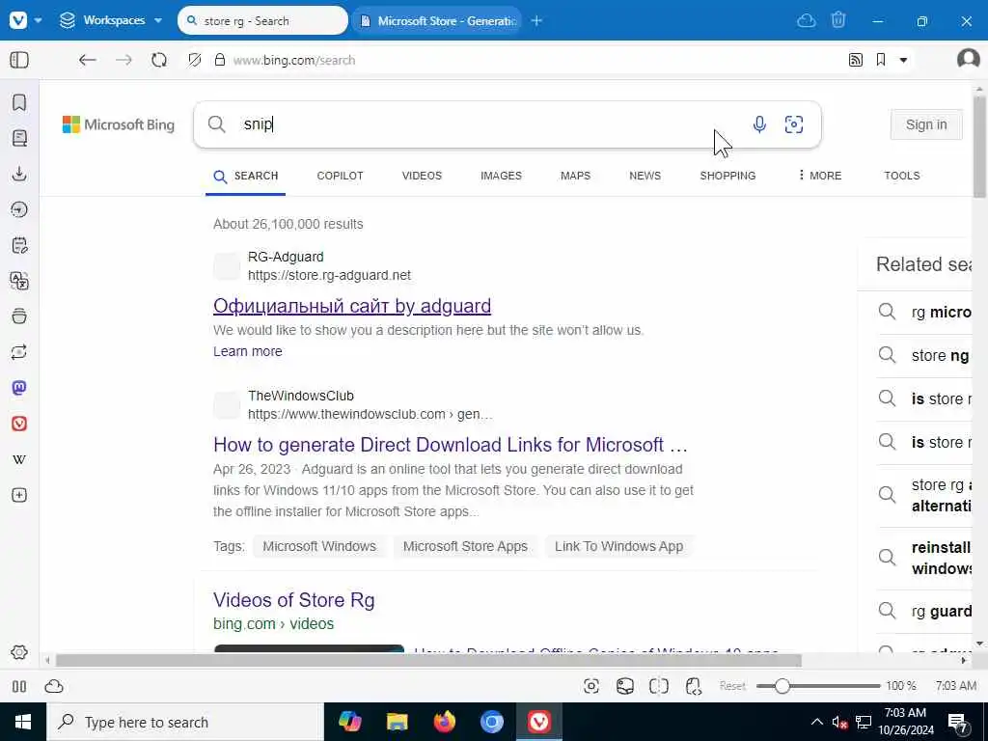Select the IMAGES results tab
This screenshot has width=988, height=741.
pos(501,176)
